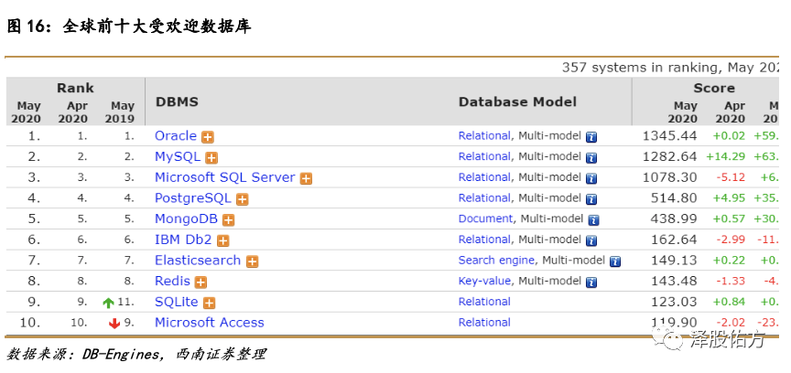Click the score value 514.80
Image resolution: width=791 pixels, height=373 pixels.
(674, 198)
